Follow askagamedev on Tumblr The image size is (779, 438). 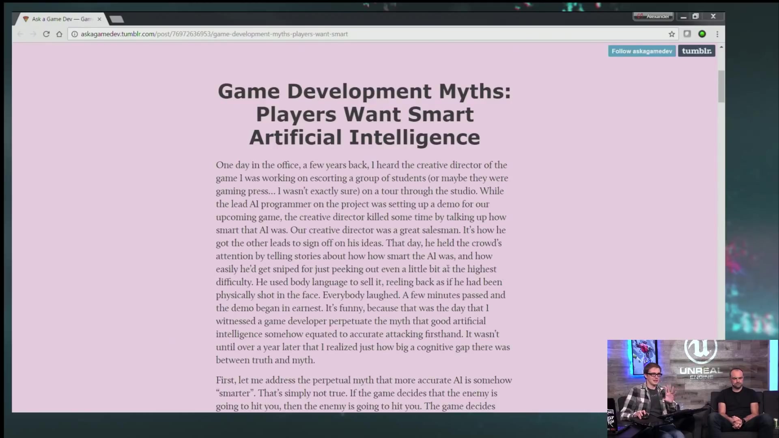[x=641, y=51]
